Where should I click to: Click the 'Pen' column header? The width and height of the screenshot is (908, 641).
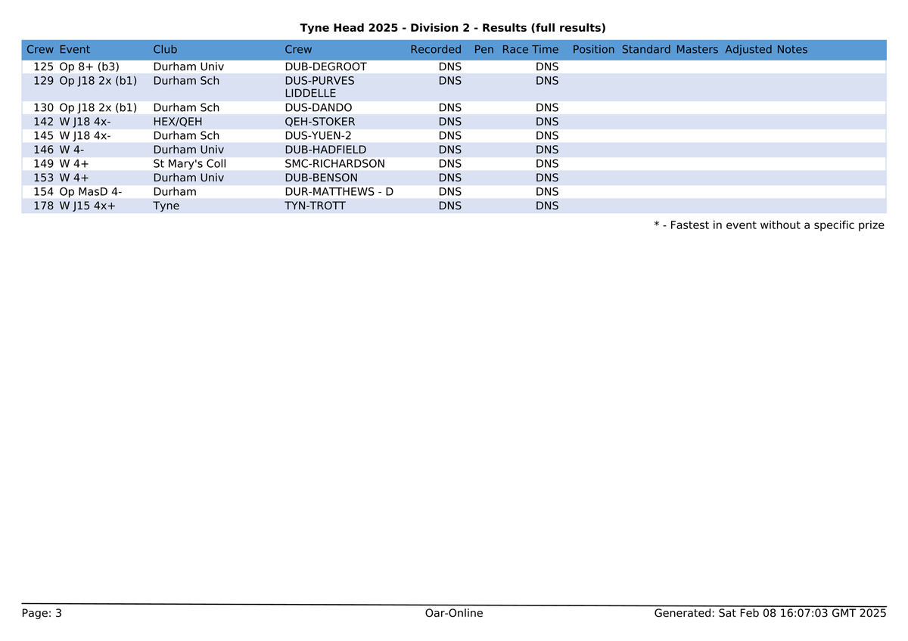tap(484, 50)
